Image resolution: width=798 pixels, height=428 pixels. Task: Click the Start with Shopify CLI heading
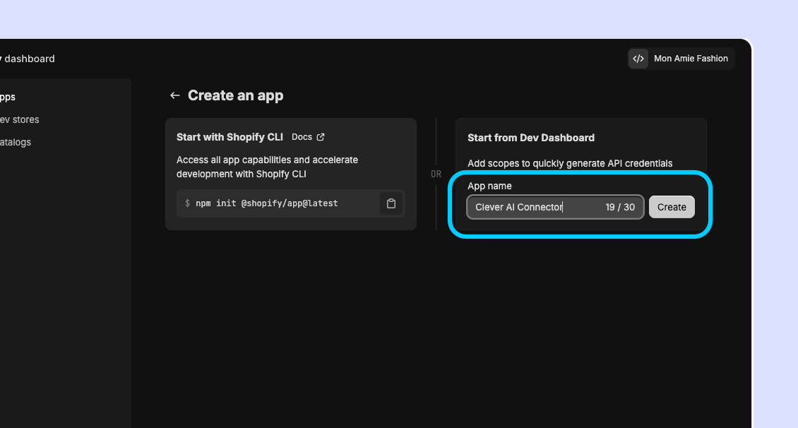230,137
